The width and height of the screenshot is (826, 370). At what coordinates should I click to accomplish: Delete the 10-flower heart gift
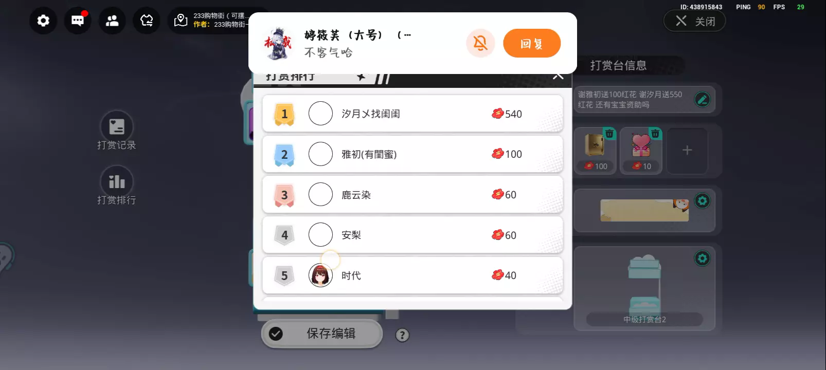tap(655, 134)
